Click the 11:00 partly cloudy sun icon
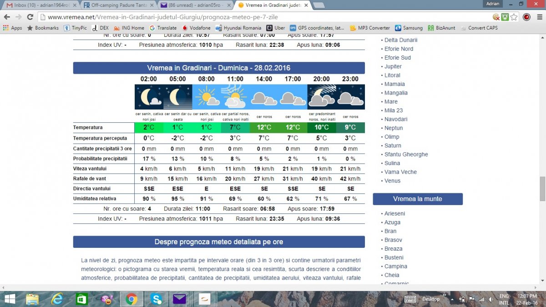 pos(235,97)
